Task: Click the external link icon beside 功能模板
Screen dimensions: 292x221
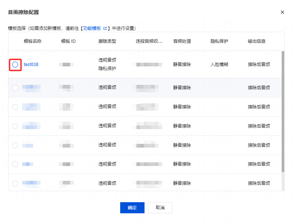Action: [105, 28]
